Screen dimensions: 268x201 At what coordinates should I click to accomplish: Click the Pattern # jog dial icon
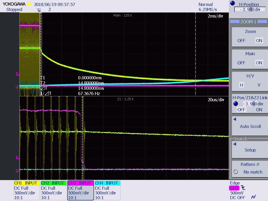pyautogui.click(x=236, y=172)
